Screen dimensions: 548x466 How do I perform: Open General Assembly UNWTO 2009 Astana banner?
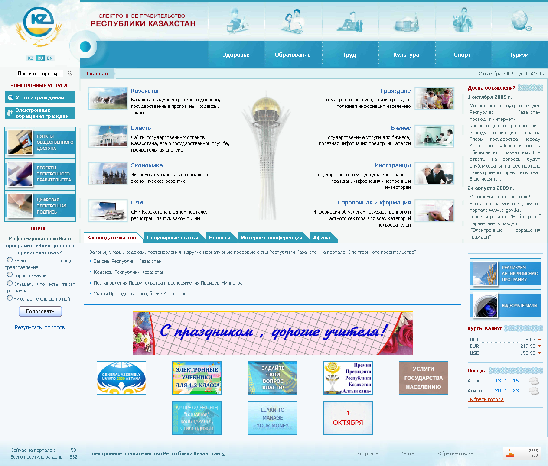pos(121,378)
